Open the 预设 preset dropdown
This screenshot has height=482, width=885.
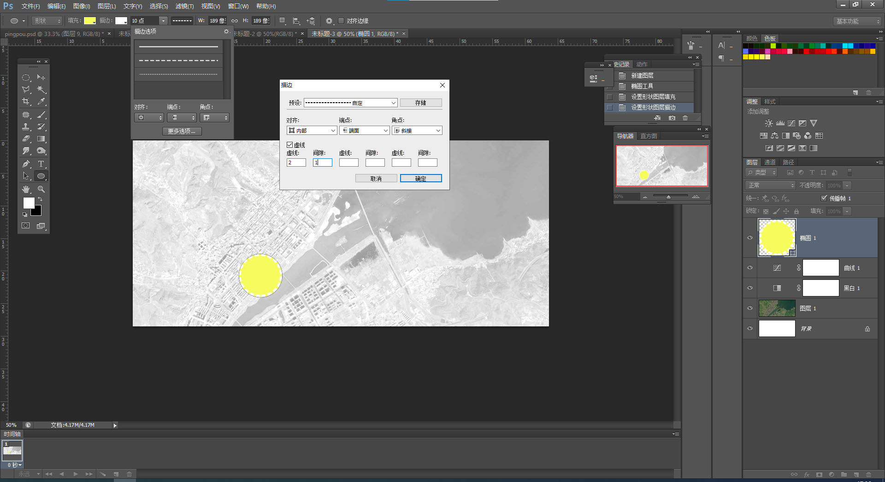pyautogui.click(x=350, y=103)
